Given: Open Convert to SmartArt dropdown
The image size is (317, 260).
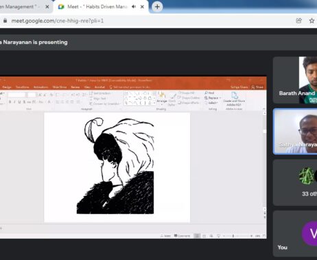Looking at the screenshot, I should click(x=105, y=103).
